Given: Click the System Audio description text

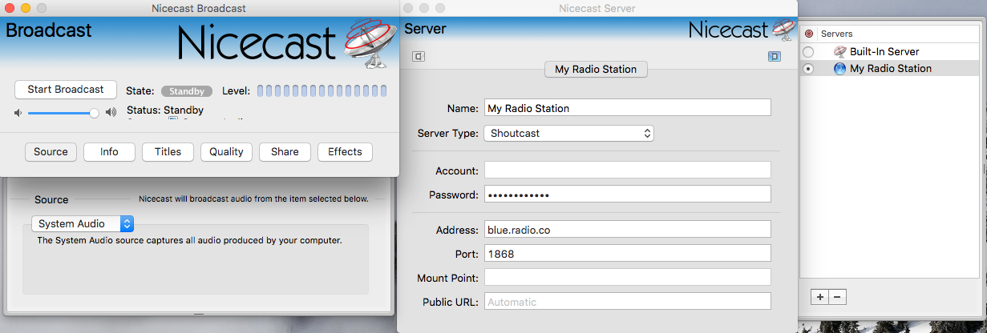Looking at the screenshot, I should 189,240.
